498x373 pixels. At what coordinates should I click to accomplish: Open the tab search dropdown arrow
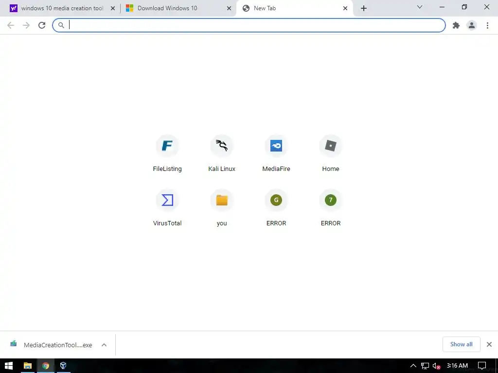coord(420,7)
